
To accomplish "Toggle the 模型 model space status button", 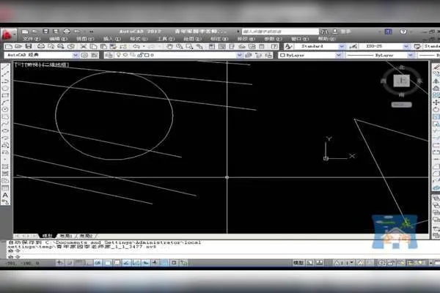I will click(x=298, y=262).
